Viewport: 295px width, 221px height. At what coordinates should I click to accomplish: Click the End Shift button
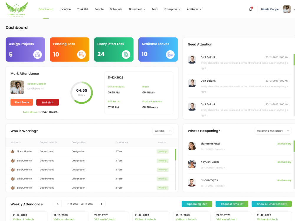click(x=47, y=102)
